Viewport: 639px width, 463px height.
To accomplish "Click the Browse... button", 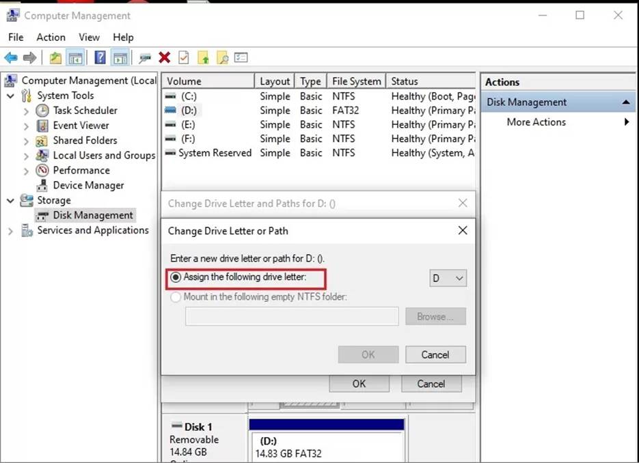I will tap(435, 316).
